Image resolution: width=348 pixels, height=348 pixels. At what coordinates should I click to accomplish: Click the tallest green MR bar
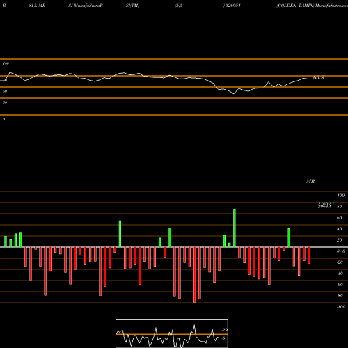point(235,228)
